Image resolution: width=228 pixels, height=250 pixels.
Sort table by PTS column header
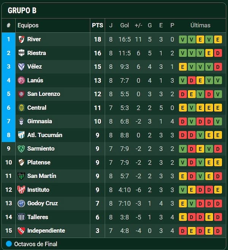(97, 25)
